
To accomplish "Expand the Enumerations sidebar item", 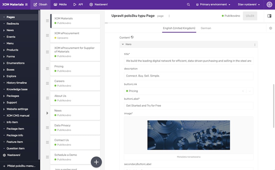I will (4, 63).
